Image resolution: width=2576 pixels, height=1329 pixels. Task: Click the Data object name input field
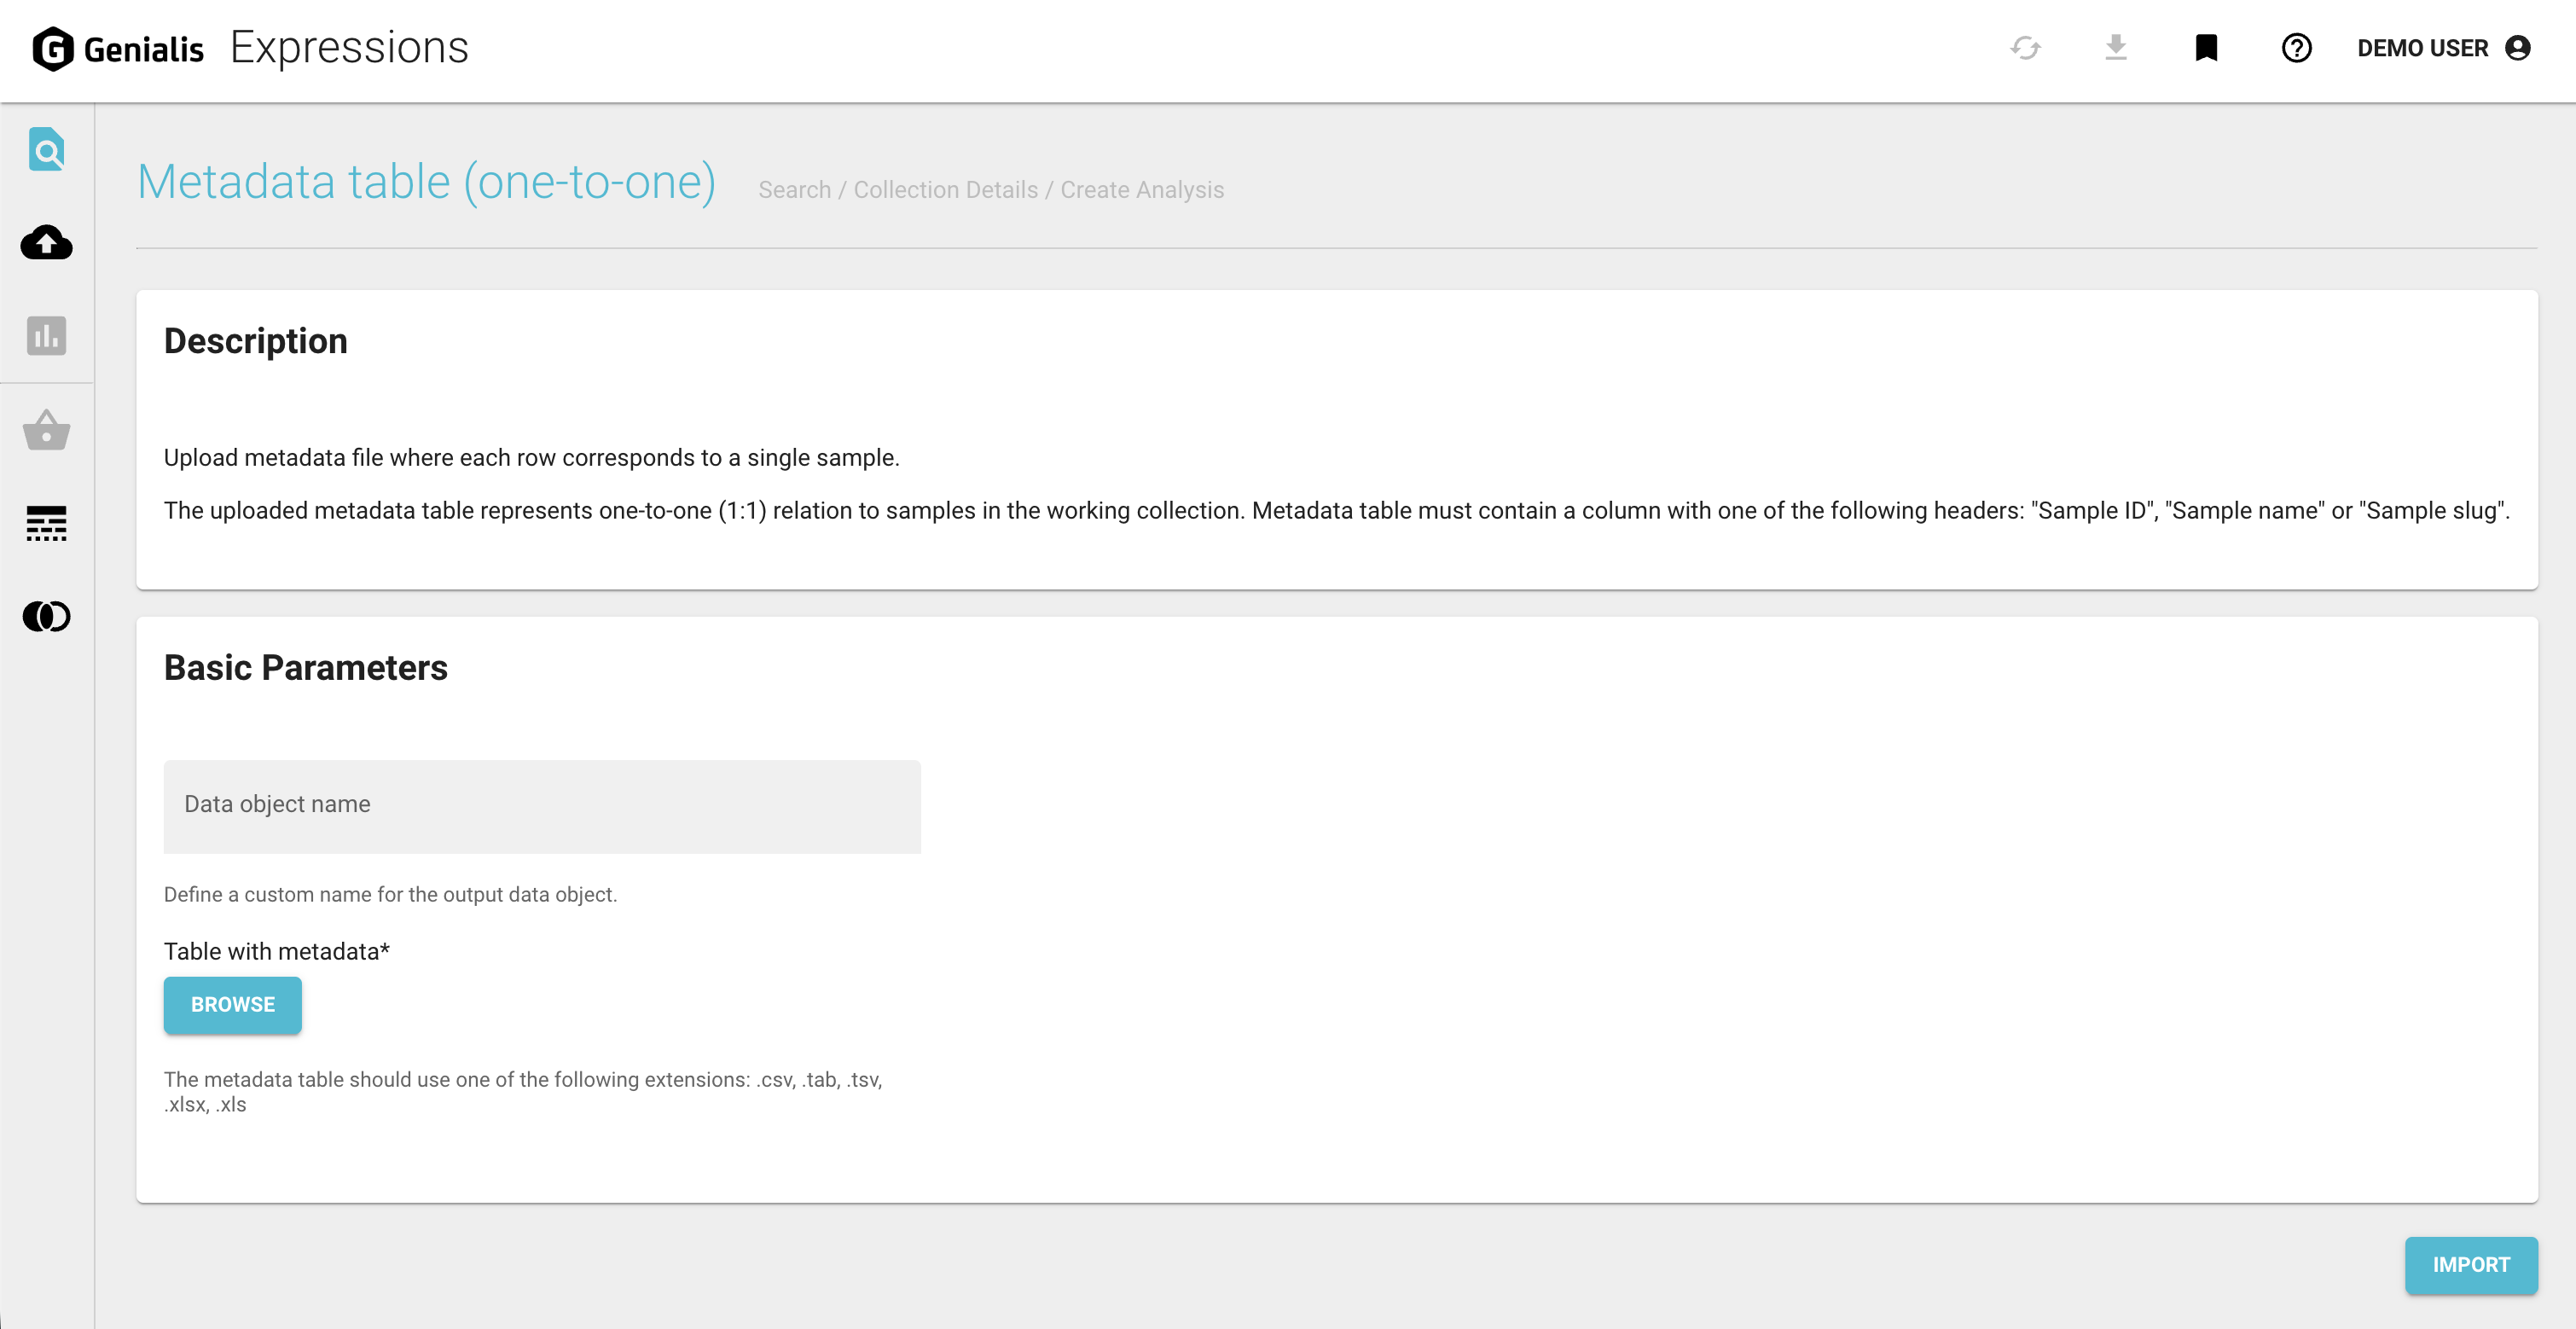tap(542, 805)
